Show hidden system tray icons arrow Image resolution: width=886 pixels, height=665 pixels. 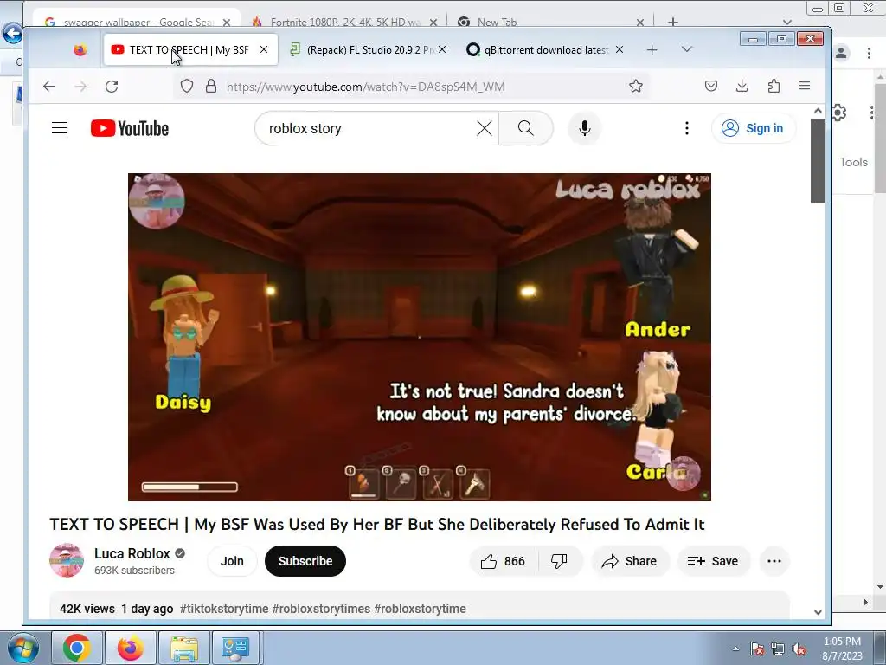click(x=735, y=649)
